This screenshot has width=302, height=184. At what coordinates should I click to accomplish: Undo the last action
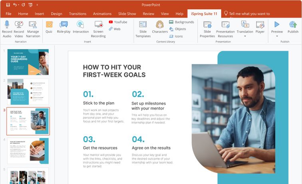15,5
